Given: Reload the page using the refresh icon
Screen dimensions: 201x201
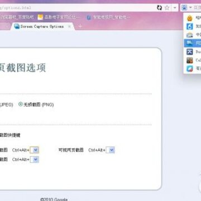Looking at the screenshot, I should coord(160,8).
